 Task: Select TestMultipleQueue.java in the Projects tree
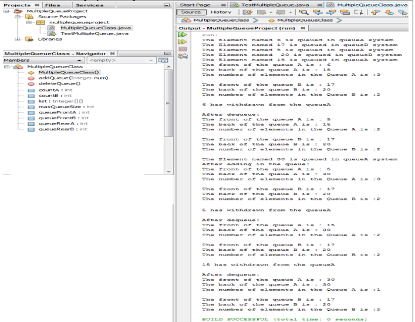pos(95,33)
